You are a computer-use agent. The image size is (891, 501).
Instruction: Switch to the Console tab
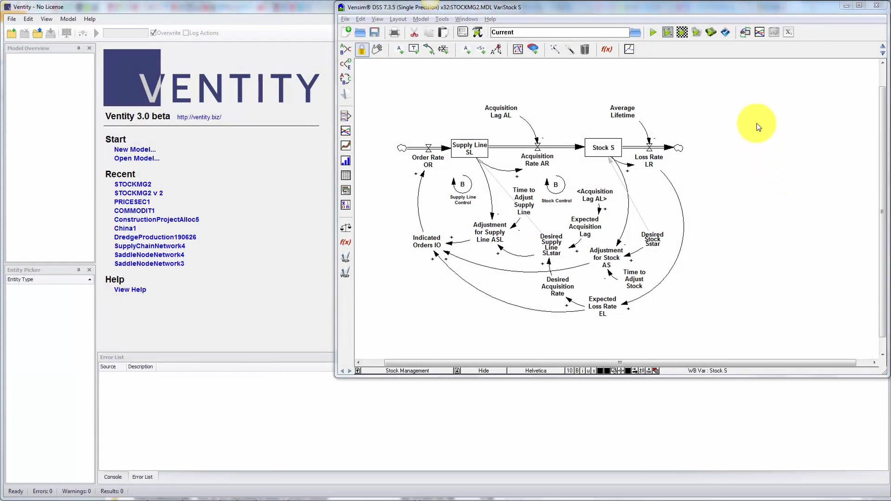coord(112,477)
